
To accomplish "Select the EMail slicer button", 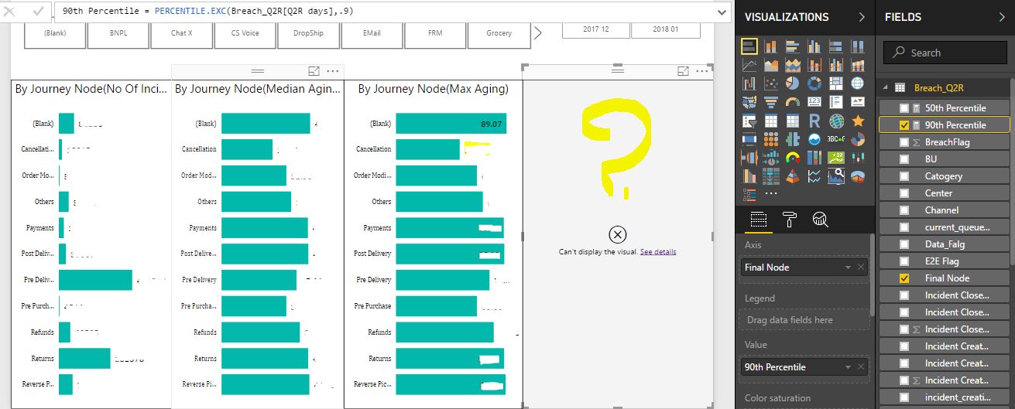I will coord(372,33).
